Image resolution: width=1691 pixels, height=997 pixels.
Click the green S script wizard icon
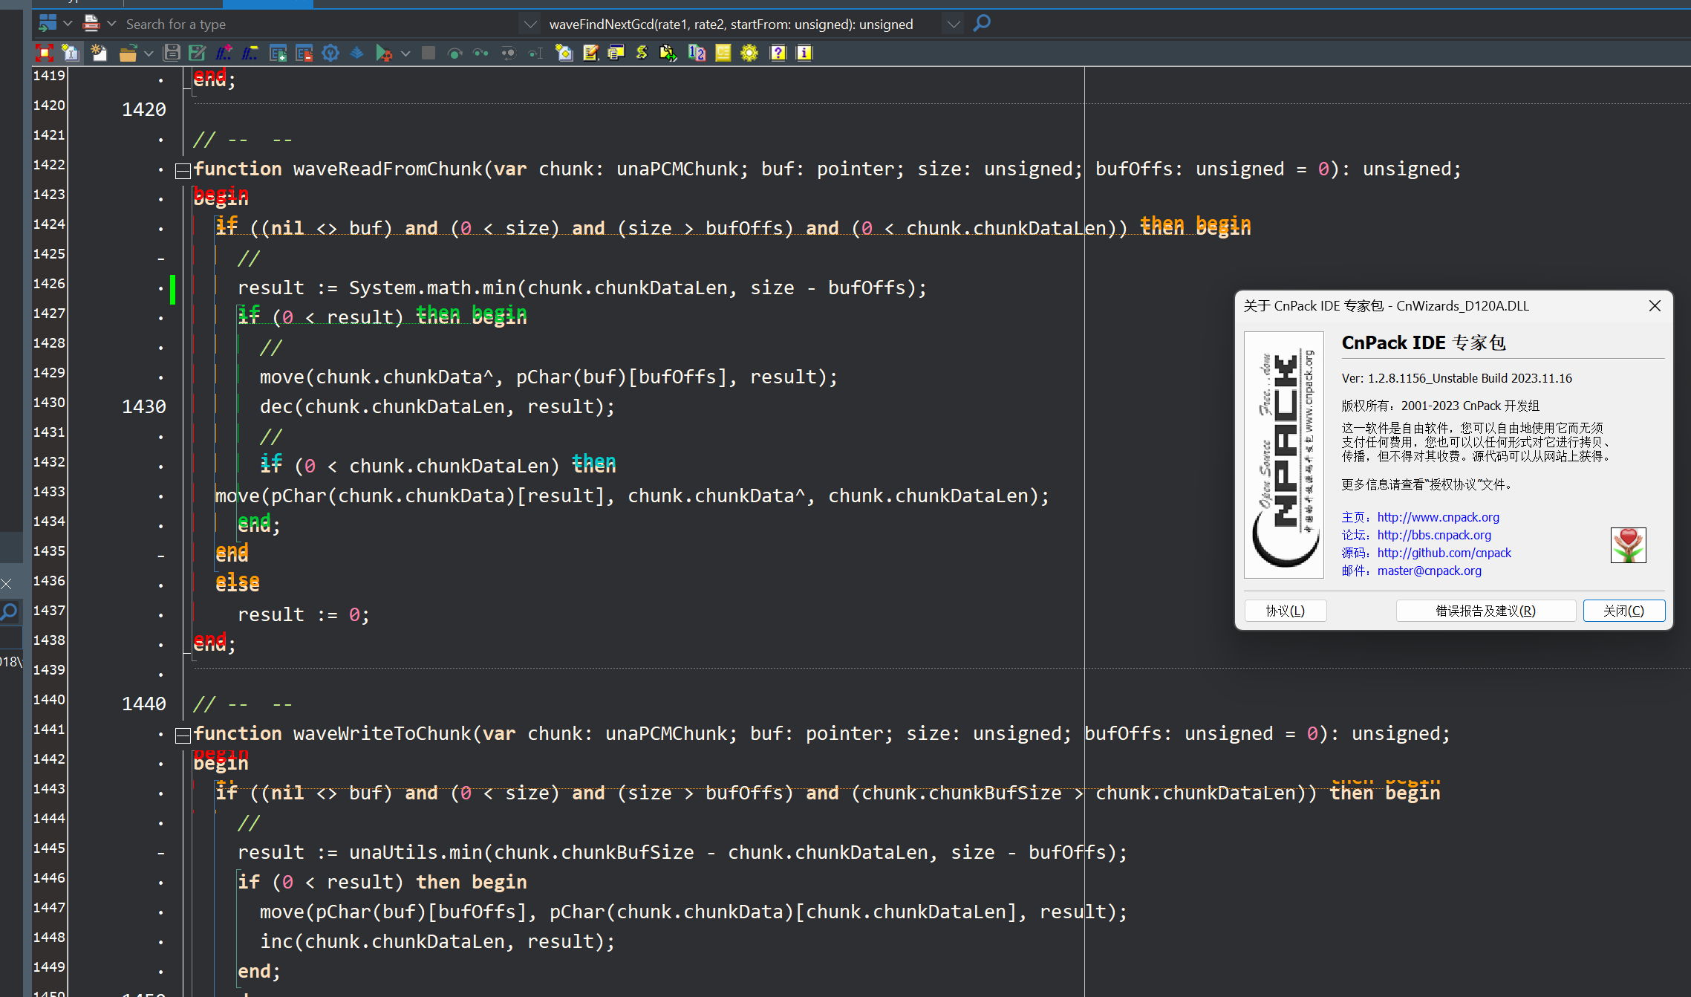[642, 53]
